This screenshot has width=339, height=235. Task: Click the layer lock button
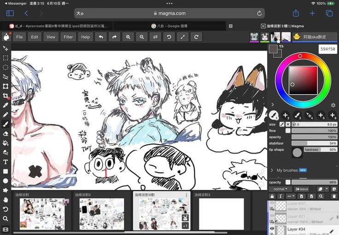click(x=272, y=196)
